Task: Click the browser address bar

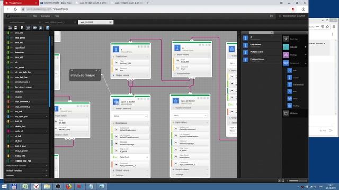Action: (x=156, y=9)
